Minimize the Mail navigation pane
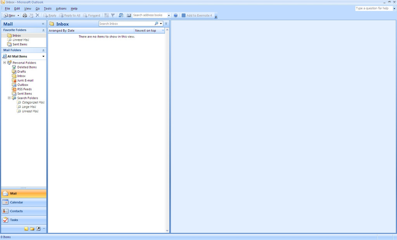This screenshot has height=240, width=397. [x=43, y=24]
